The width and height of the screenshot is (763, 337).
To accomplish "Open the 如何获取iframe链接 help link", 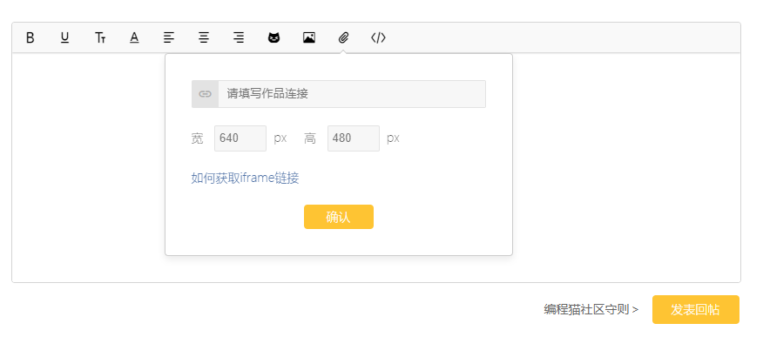I will pyautogui.click(x=245, y=178).
